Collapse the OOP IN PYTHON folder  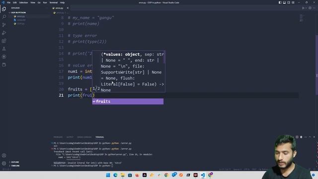[18, 12]
